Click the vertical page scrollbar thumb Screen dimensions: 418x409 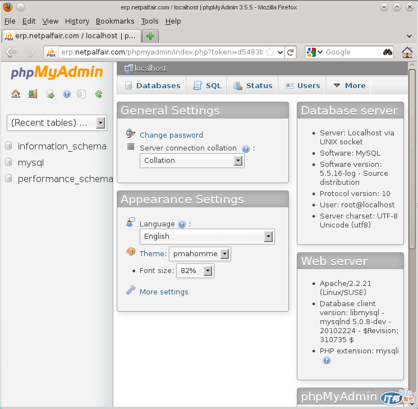412,159
